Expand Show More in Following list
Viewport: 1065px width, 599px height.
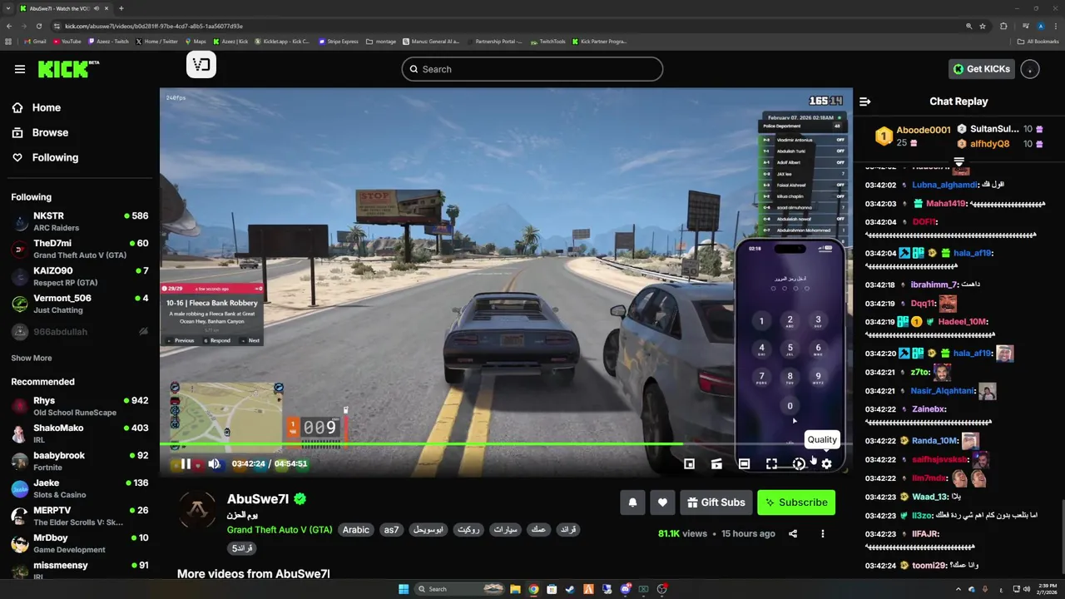click(32, 358)
